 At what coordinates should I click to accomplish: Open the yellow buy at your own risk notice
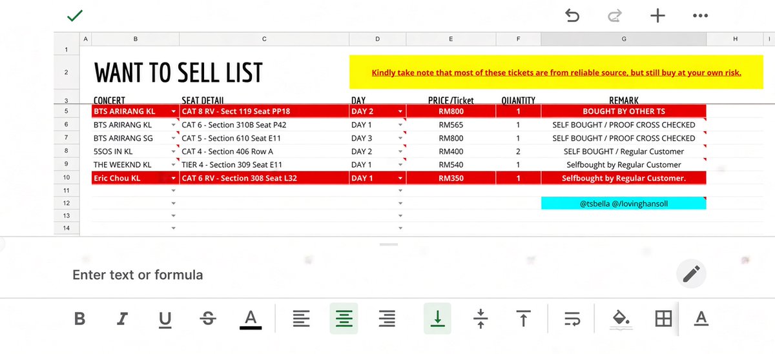pyautogui.click(x=556, y=73)
